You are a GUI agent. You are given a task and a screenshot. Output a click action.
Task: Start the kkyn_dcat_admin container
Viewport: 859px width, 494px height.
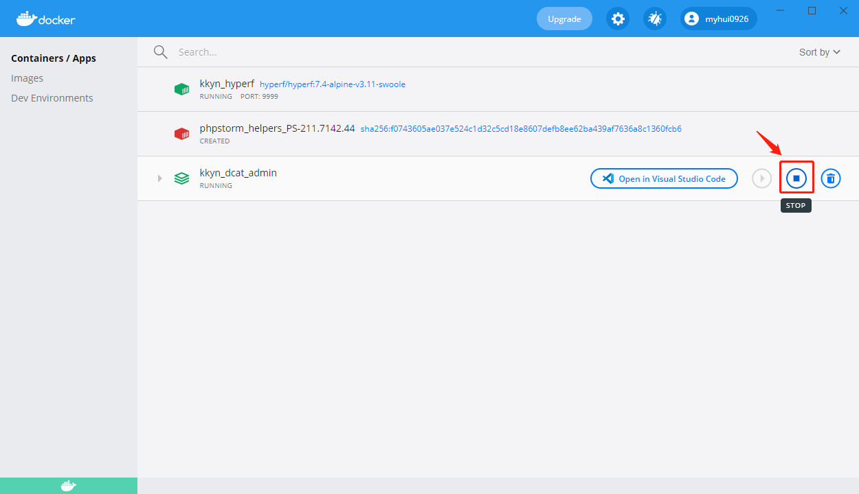761,178
